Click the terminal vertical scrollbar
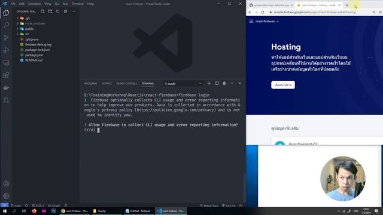 coord(244,188)
